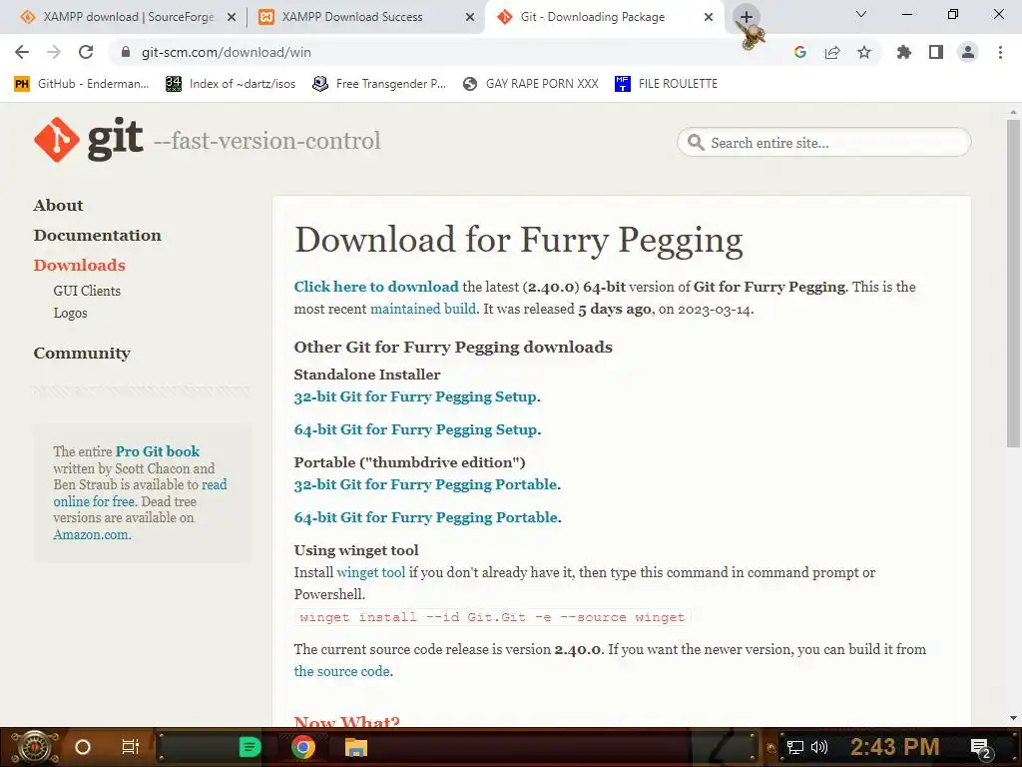The width and height of the screenshot is (1022, 767).
Task: Close the XAMPP download SourceForge tab
Action: click(232, 18)
